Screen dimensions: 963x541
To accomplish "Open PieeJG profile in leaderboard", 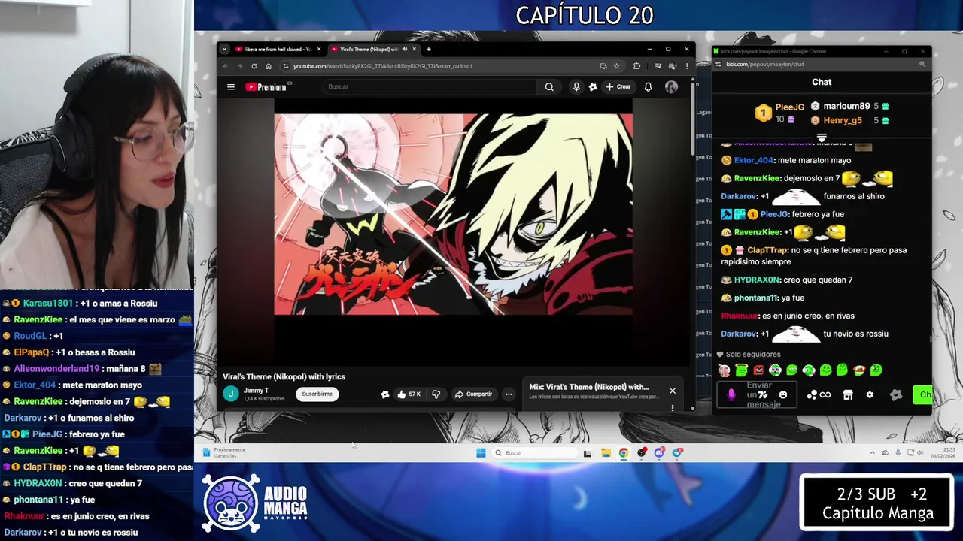I will (x=790, y=107).
